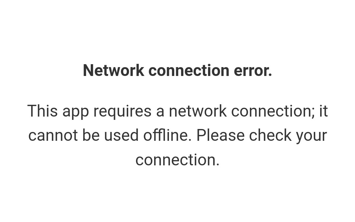Click the word "it" ending the first line
The height and width of the screenshot is (222, 355).
coord(323,111)
